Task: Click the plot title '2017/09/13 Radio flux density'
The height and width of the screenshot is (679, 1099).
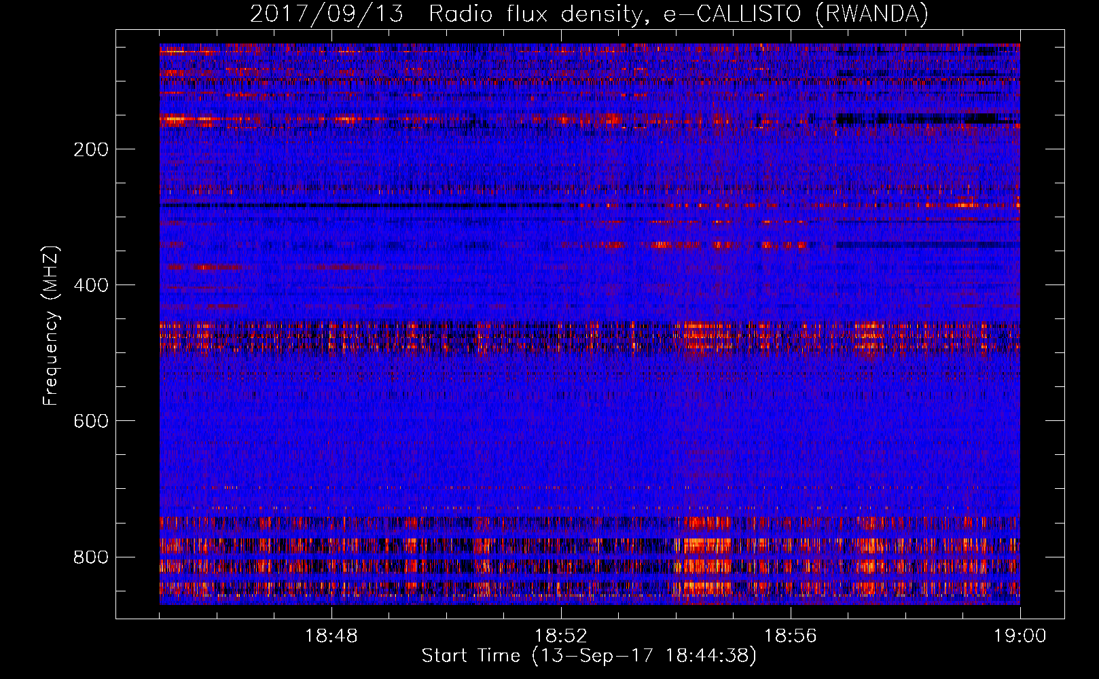Action: pos(589,14)
